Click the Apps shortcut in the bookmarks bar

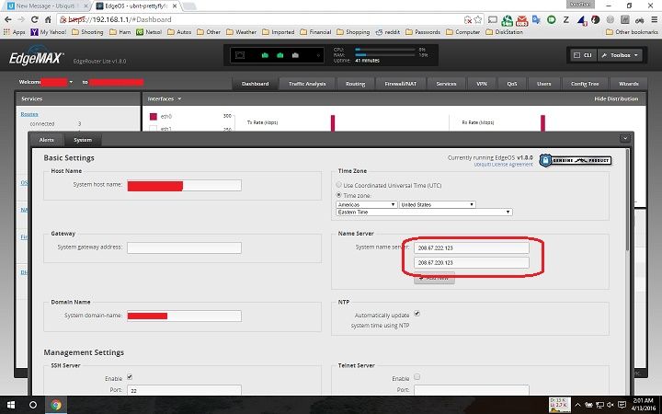14,31
